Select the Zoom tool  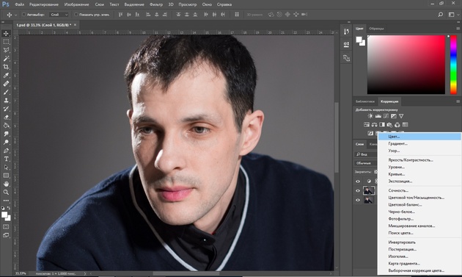[6, 192]
